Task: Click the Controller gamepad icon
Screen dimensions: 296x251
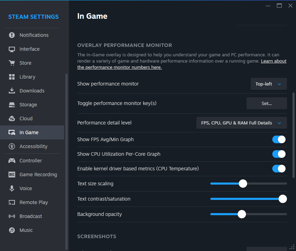Action: coord(12,161)
